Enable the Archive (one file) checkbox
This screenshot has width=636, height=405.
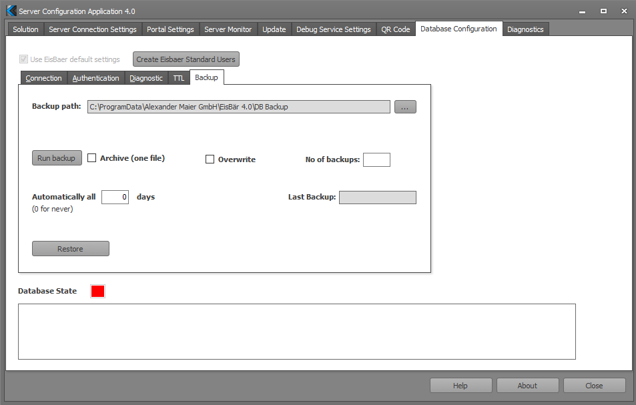pos(92,157)
